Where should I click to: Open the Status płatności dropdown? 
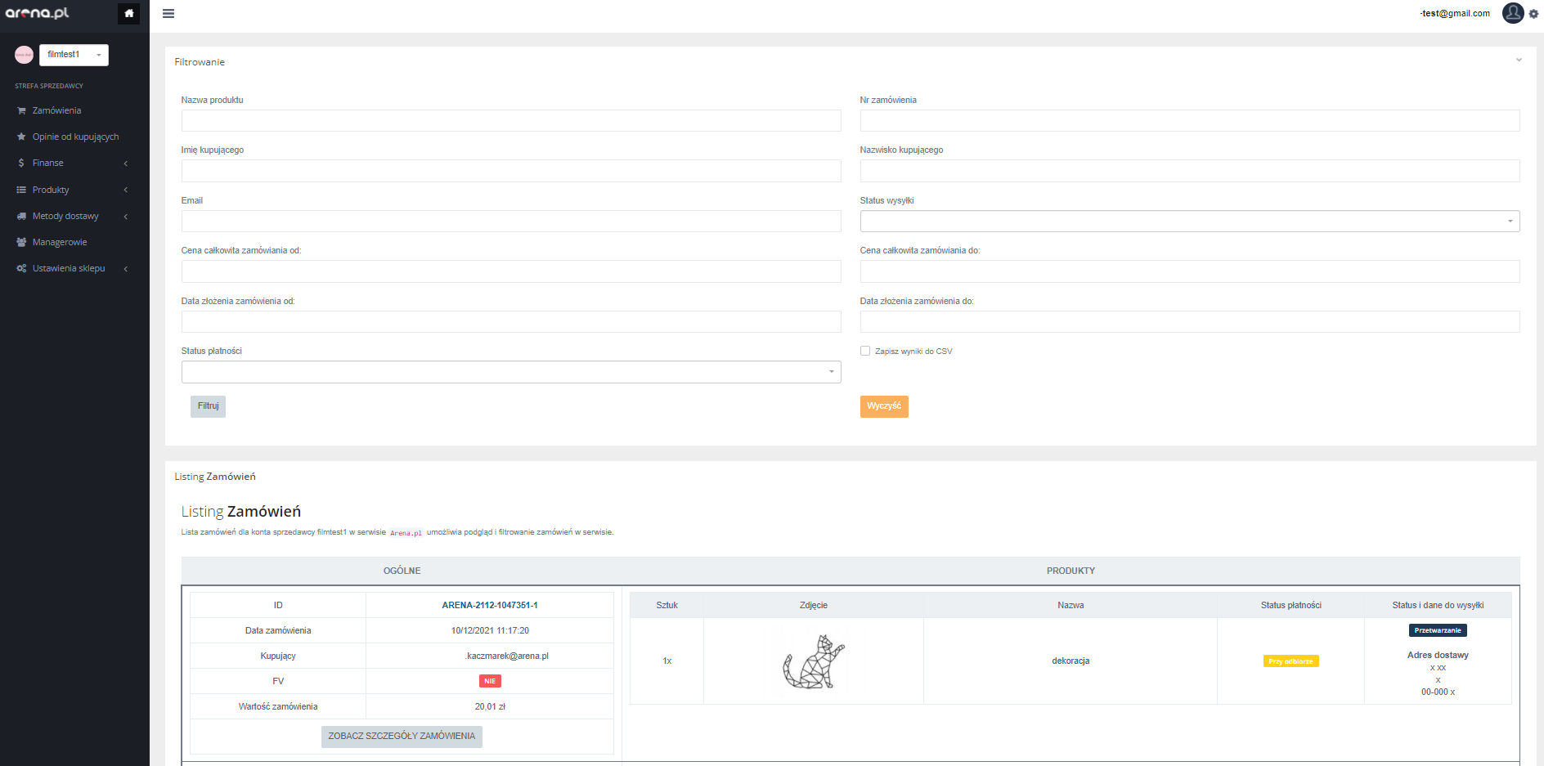tap(511, 372)
